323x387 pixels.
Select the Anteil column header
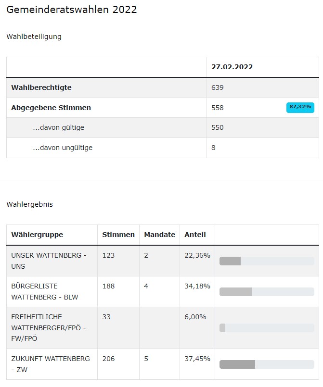coord(195,235)
